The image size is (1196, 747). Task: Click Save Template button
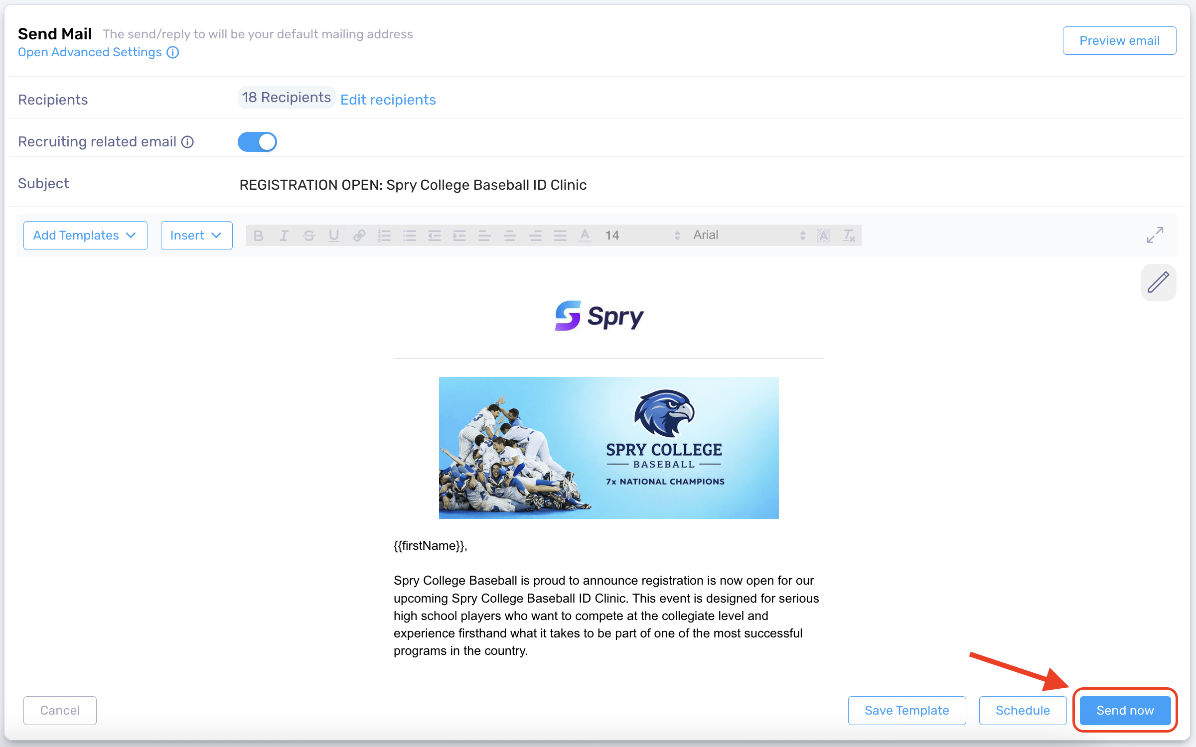click(907, 710)
